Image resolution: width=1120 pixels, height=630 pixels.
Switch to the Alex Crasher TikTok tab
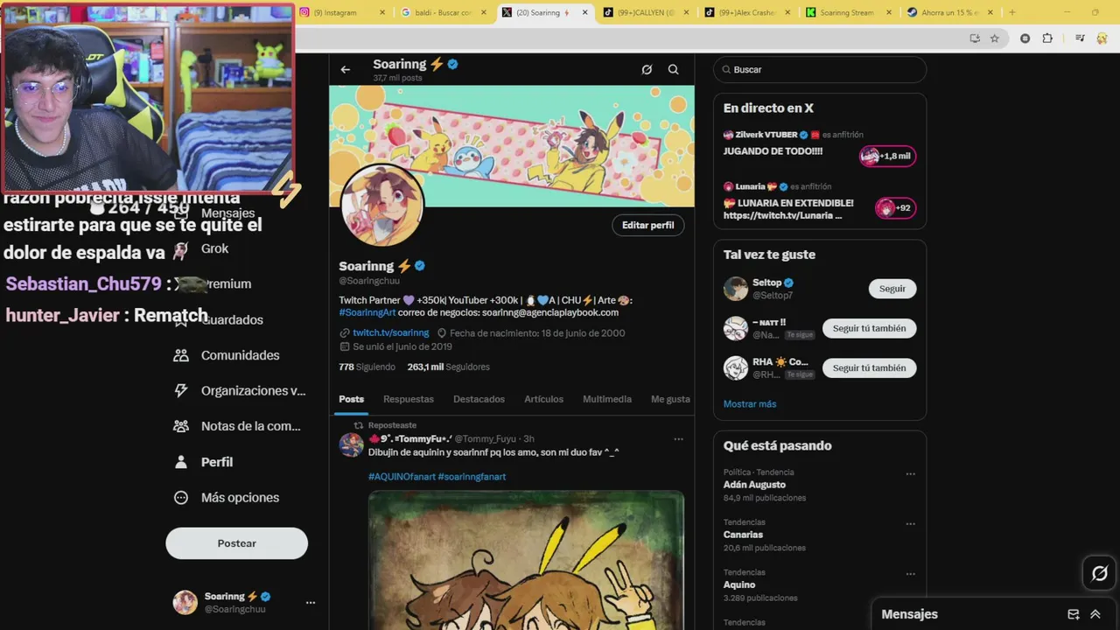click(x=746, y=12)
